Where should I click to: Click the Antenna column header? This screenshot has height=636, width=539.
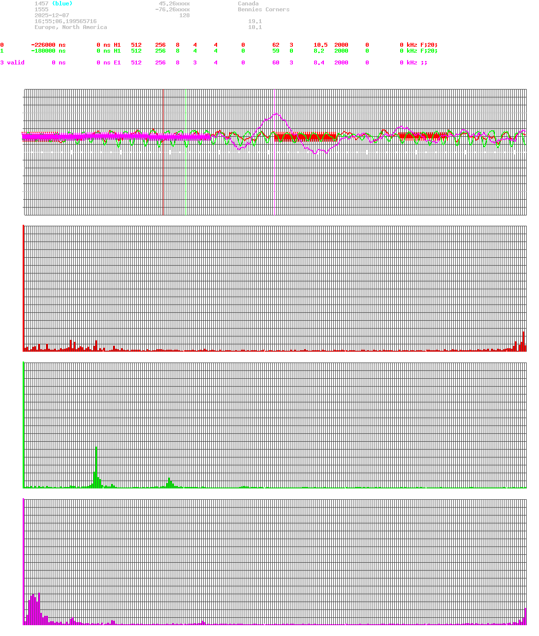coord(433,39)
